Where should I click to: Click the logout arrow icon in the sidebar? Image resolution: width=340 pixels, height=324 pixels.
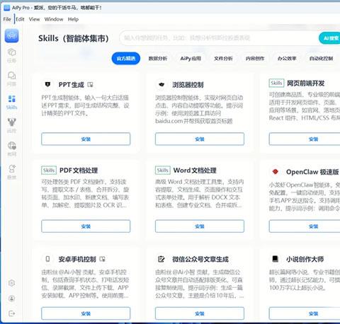11,313
